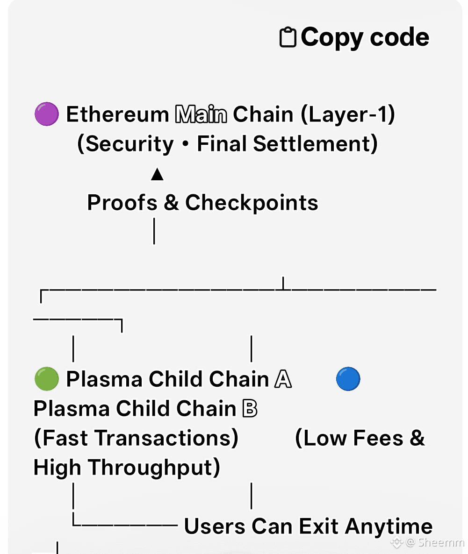This screenshot has width=468, height=554.
Task: Click the "(Security • Final Settlement)" line
Action: [x=227, y=144]
